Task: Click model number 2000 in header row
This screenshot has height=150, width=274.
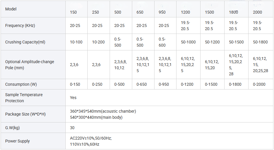Action: [x=258, y=12]
